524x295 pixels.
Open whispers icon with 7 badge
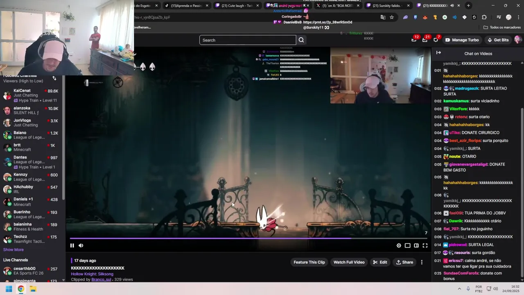coord(436,40)
